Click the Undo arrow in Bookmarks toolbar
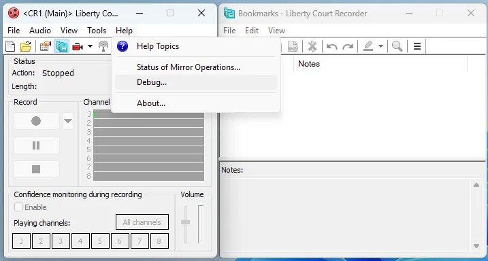Screen dimensions: 488x261 click(x=331, y=47)
